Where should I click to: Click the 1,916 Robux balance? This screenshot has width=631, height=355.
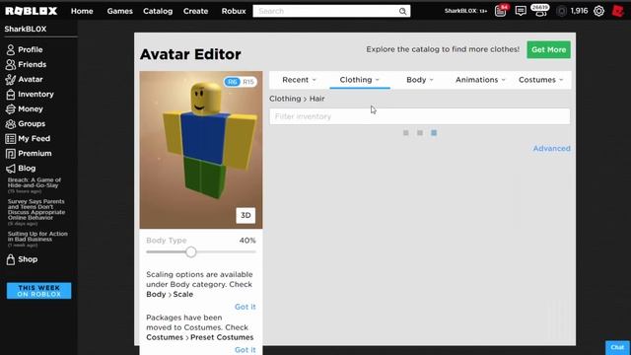click(x=579, y=11)
